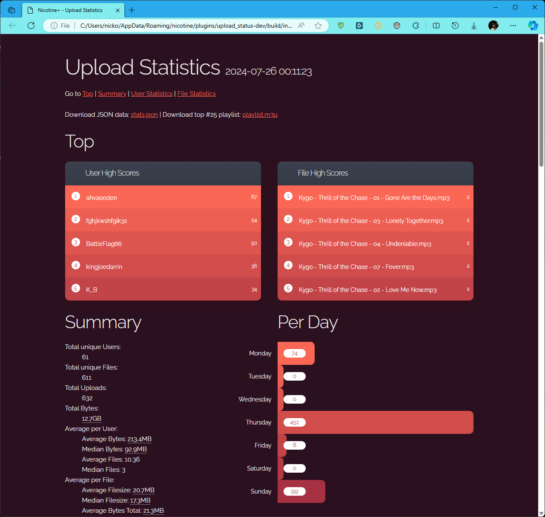The width and height of the screenshot is (545, 517).
Task: Jump to File Statistics link
Action: [x=196, y=94]
